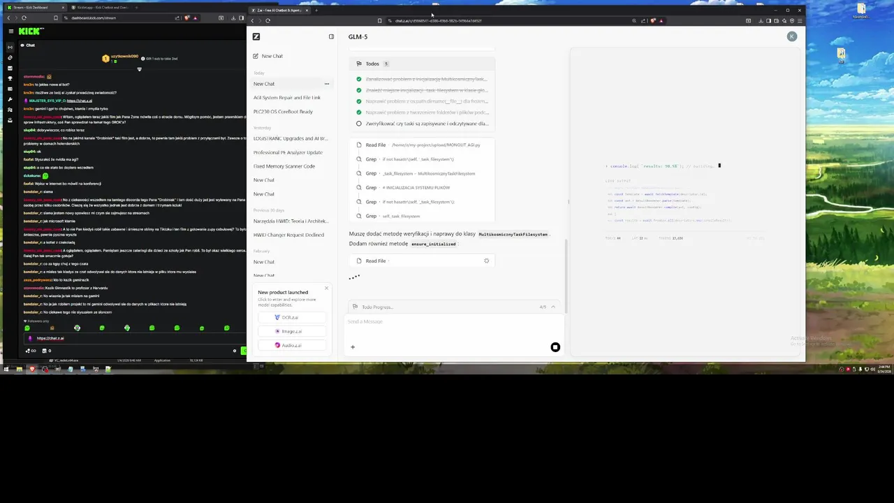Open Kick chat settings gear
The height and width of the screenshot is (503, 894).
[235, 351]
